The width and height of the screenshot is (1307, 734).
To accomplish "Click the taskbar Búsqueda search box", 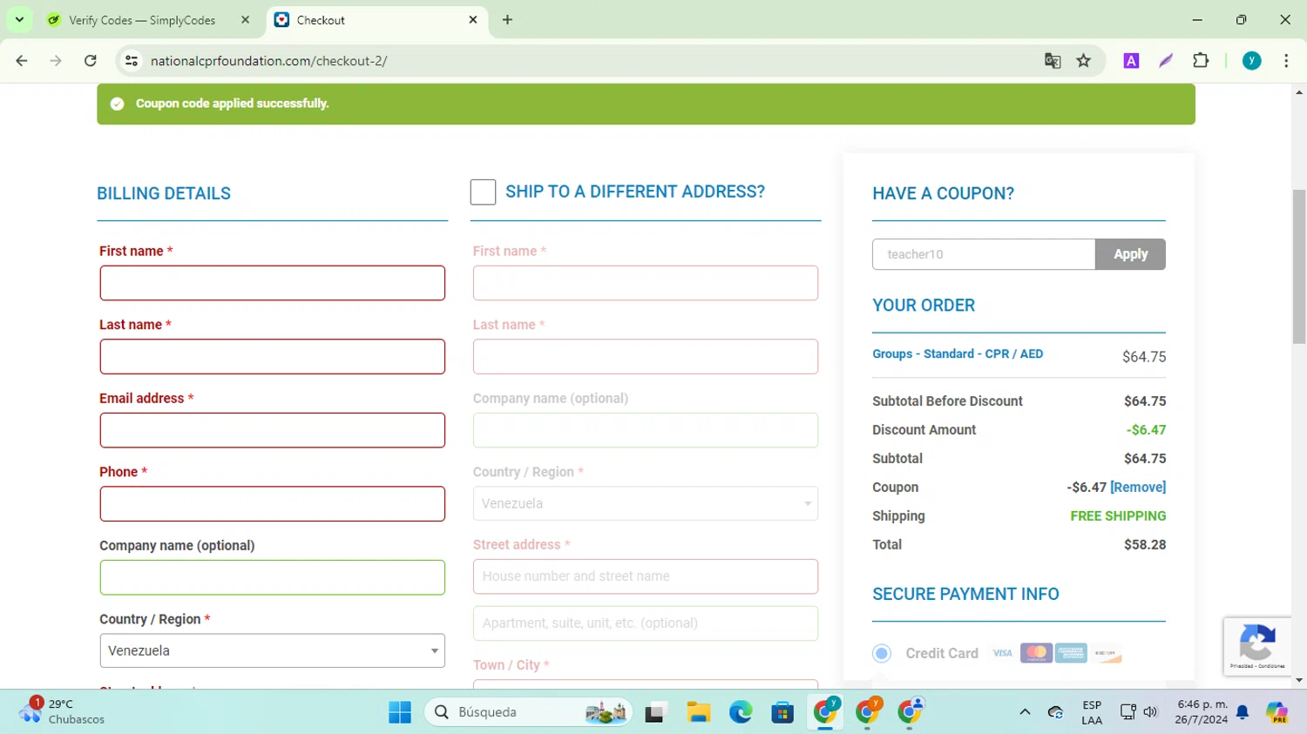I will point(528,712).
